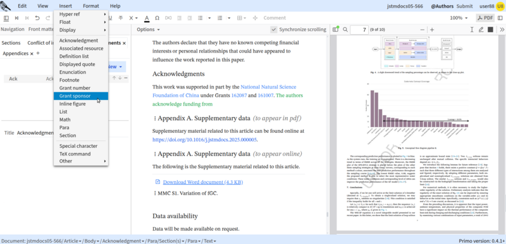The height and width of the screenshot is (244, 506).
Task: Click the black color square in PDF toolbar
Action: coord(490,30)
